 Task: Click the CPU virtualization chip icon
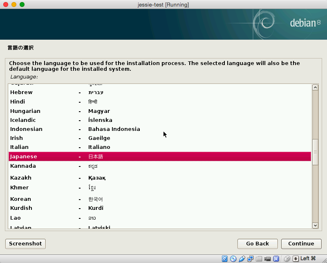276,259
